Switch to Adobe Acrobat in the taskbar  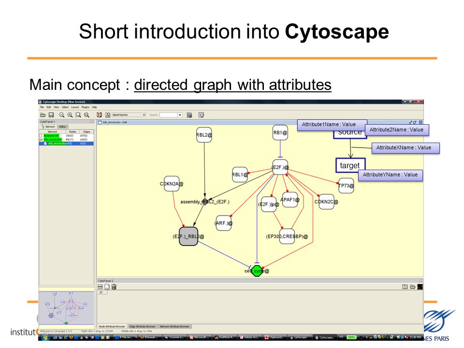pyautogui.click(x=250, y=337)
